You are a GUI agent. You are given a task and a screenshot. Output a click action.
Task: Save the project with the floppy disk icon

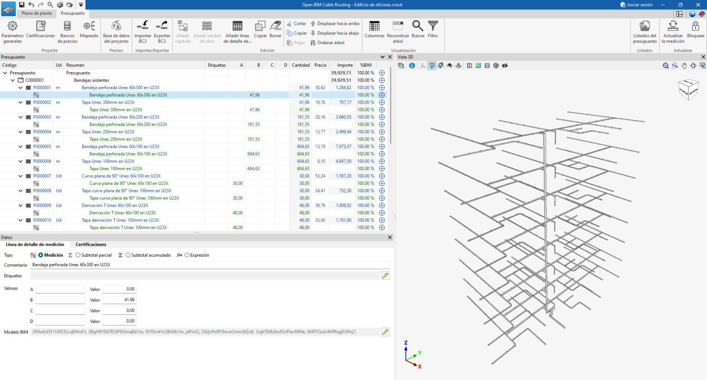coord(22,5)
